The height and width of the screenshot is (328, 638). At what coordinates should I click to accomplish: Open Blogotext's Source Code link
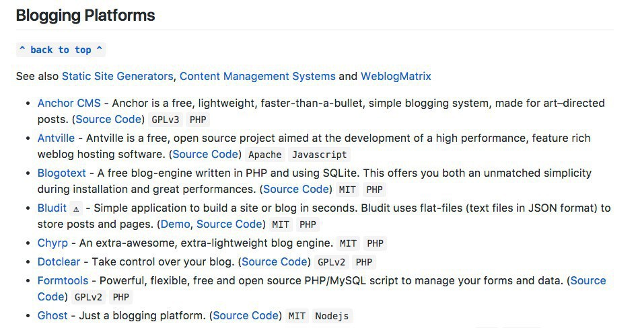295,189
